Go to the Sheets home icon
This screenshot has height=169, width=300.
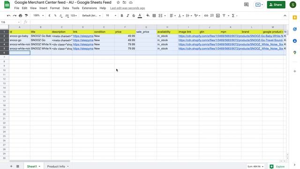(7, 5)
